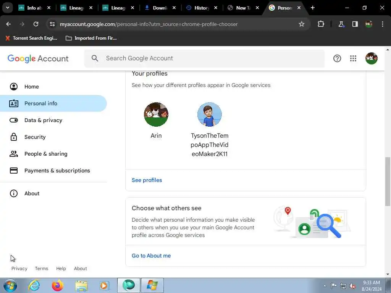
Task: Open Torrent Search Engine bookmark
Action: pyautogui.click(x=31, y=38)
